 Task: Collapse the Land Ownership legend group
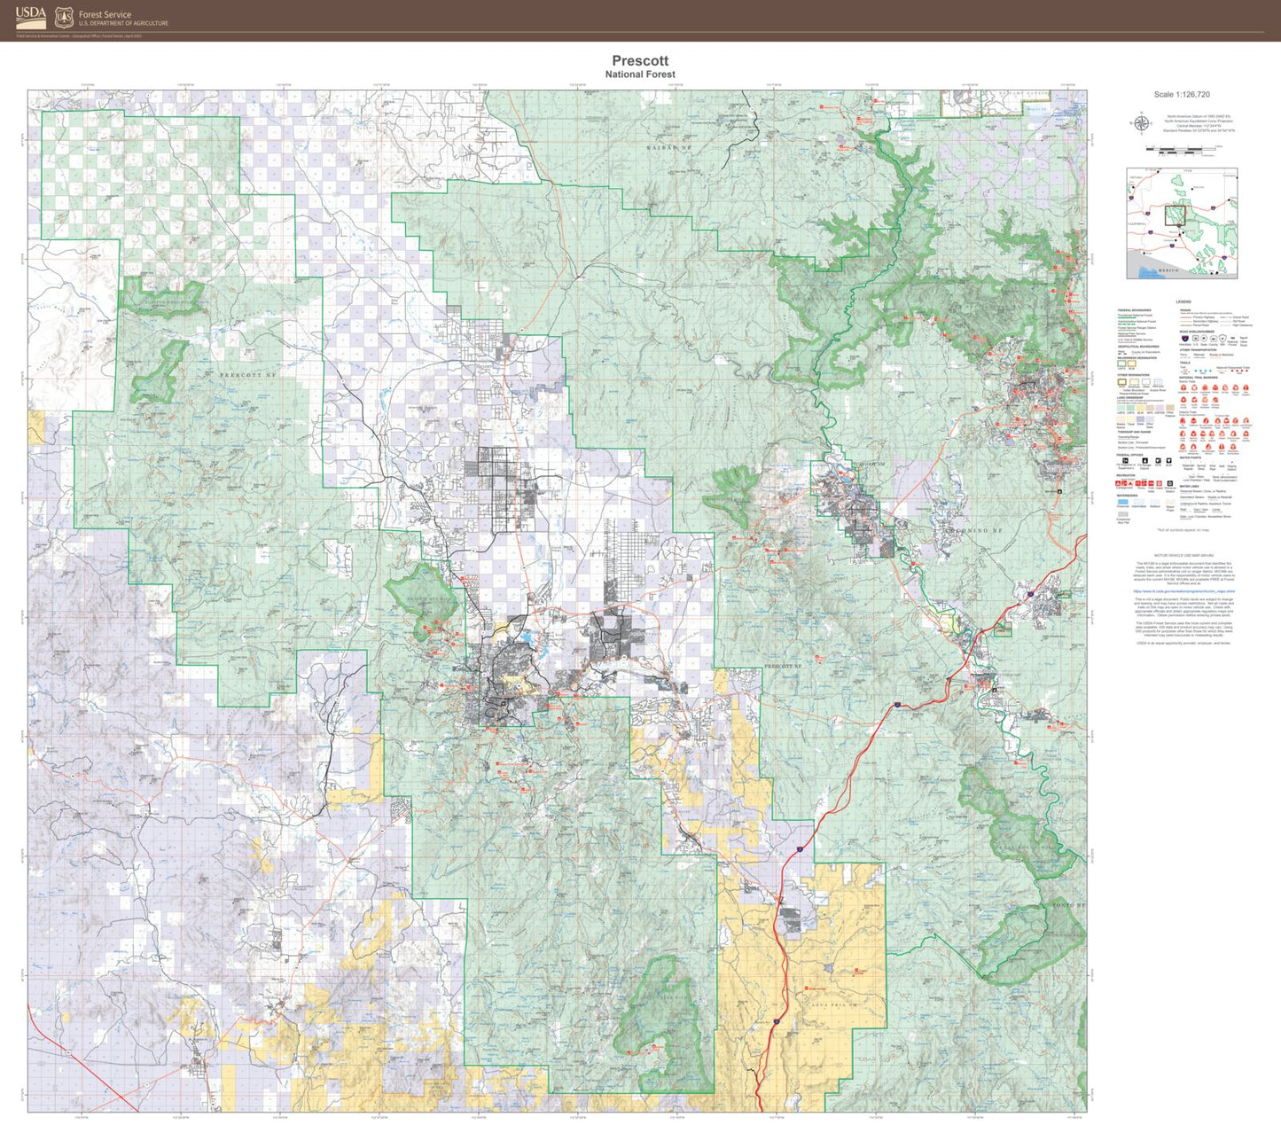(x=1130, y=397)
